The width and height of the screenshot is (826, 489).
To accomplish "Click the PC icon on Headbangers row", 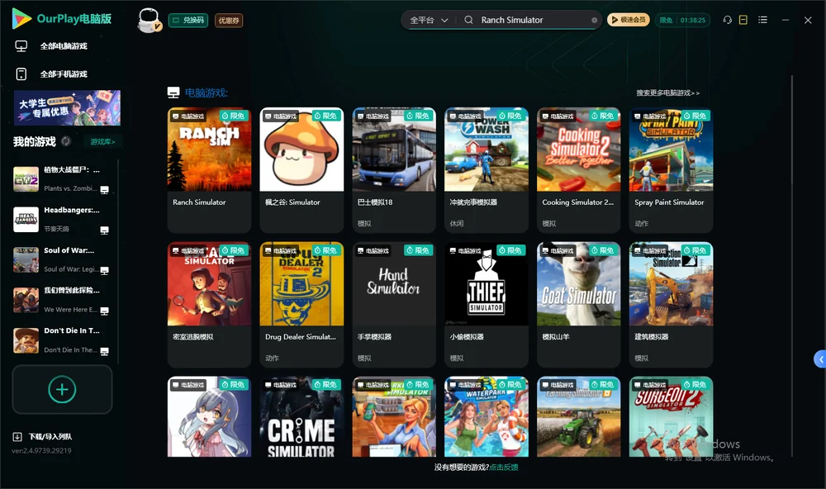I will (105, 230).
